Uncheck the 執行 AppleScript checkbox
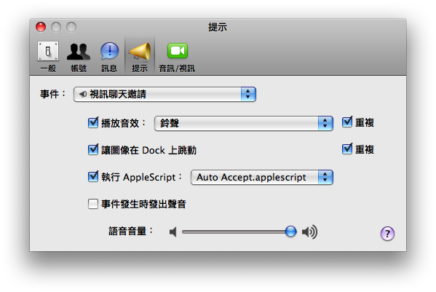The image size is (436, 292). pyautogui.click(x=93, y=177)
